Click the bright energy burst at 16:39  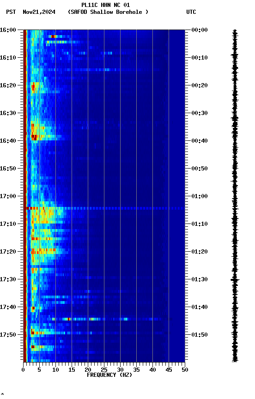click(x=34, y=138)
